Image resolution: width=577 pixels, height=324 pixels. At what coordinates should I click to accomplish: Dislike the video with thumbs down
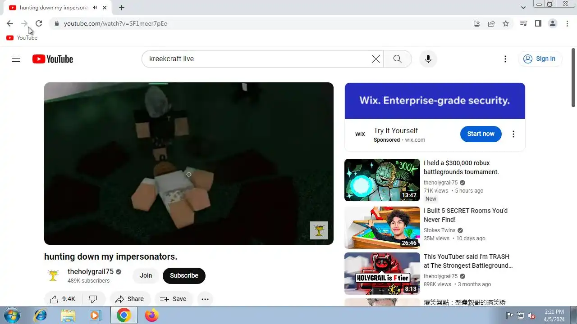(93, 299)
